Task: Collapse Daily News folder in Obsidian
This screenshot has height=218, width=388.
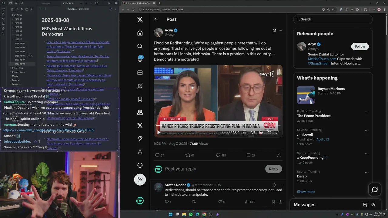Action: tap(10, 15)
